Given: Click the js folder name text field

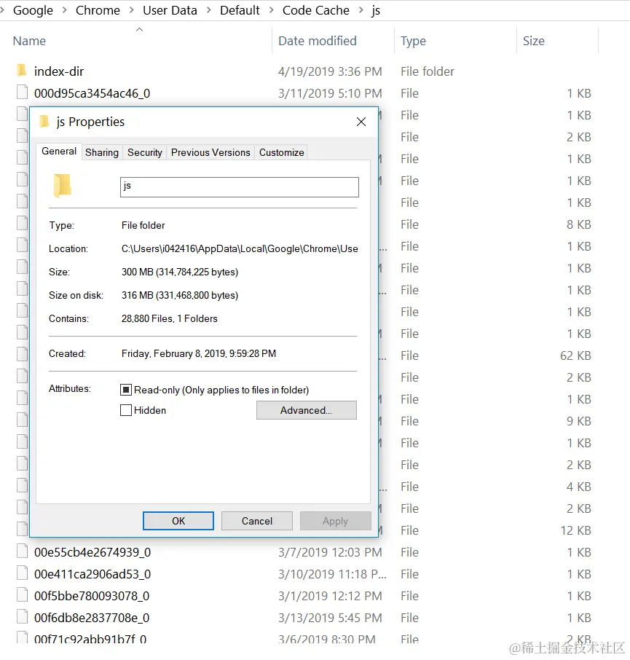Looking at the screenshot, I should [x=239, y=187].
